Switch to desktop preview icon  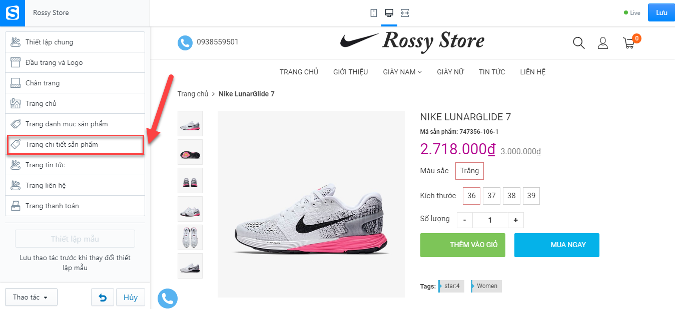coord(389,13)
